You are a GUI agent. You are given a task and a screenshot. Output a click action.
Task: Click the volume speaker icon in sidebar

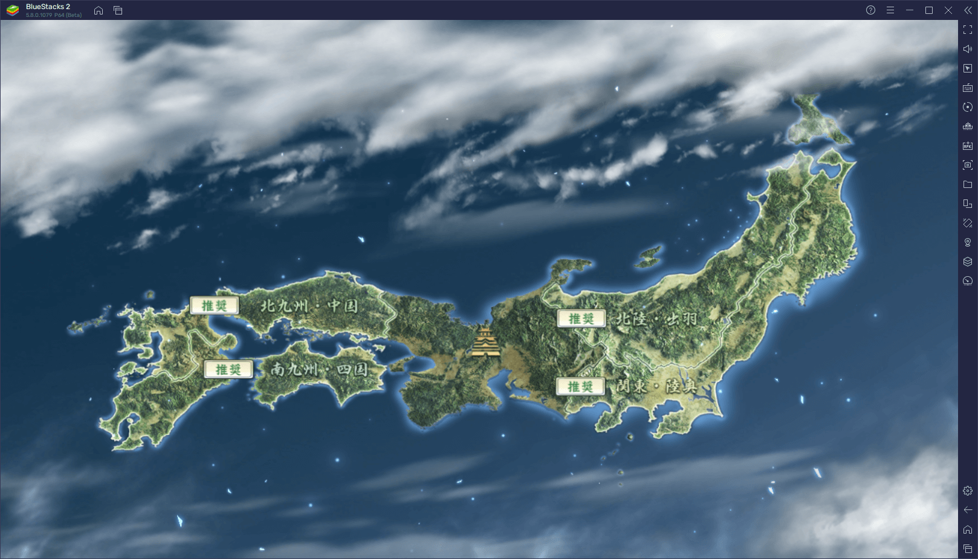(x=968, y=49)
